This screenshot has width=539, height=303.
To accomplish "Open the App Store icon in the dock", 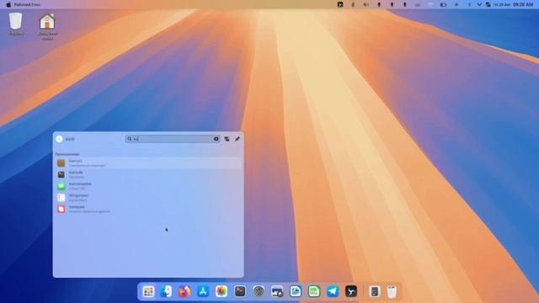I will point(203,292).
